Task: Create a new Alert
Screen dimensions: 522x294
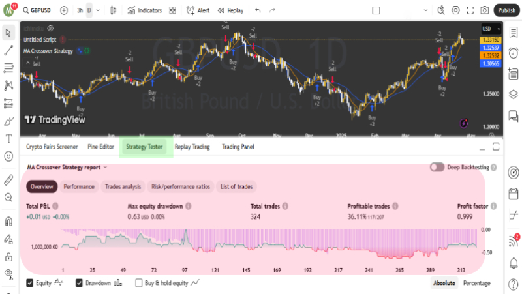Action: point(198,10)
